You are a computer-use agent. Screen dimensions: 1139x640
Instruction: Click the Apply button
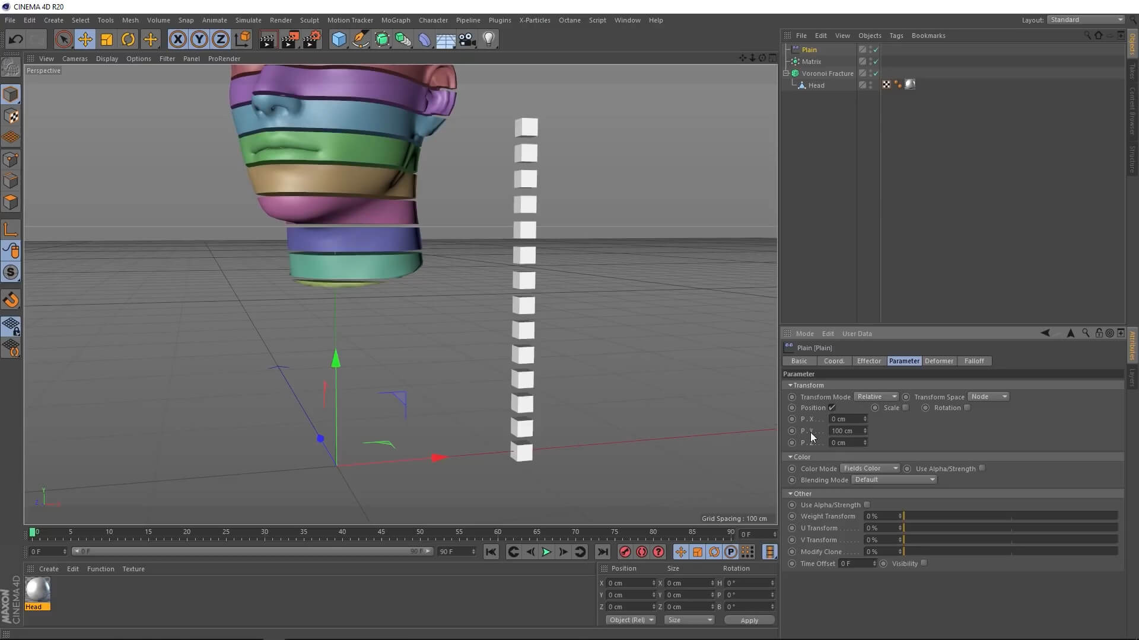pos(749,620)
